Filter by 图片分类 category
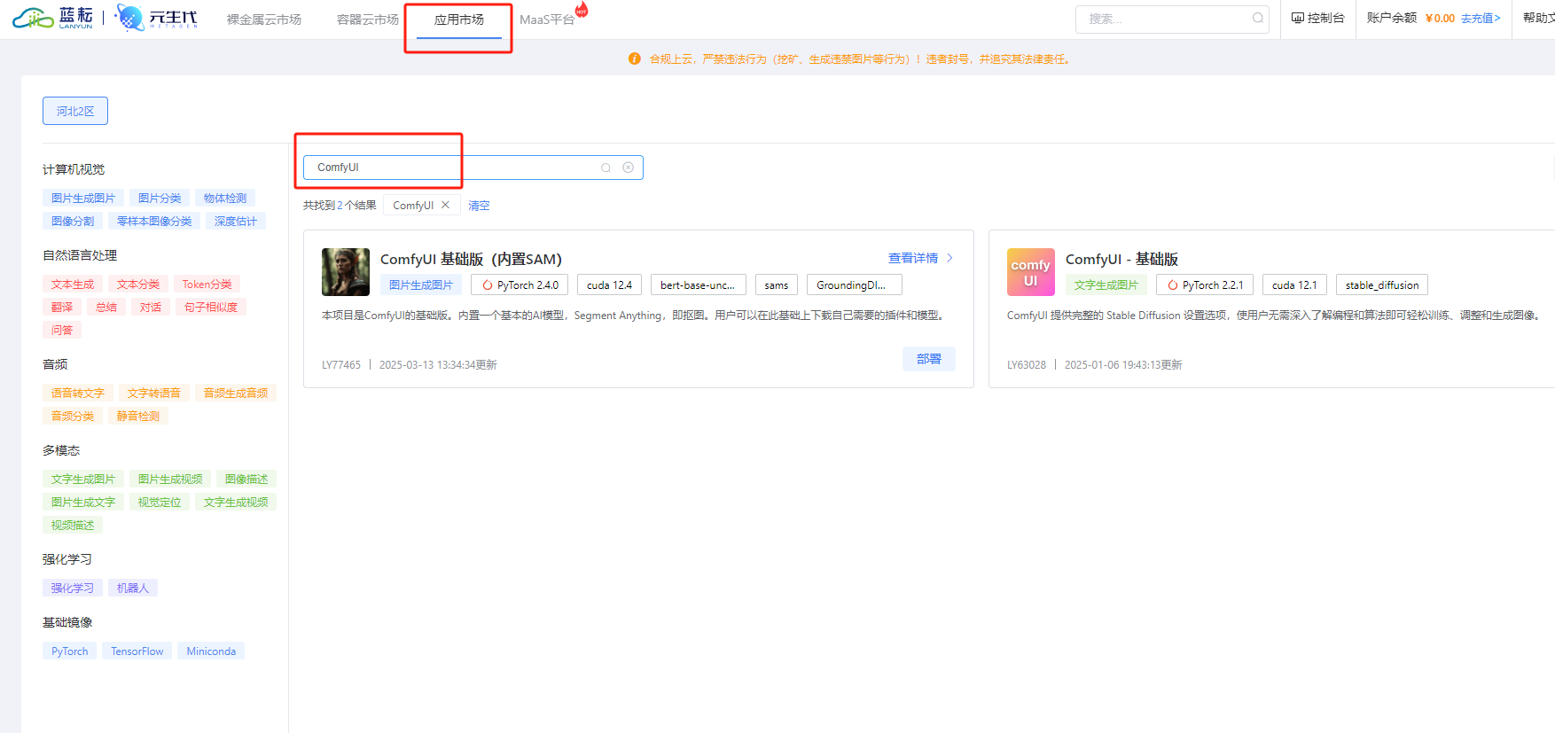Screen dimensions: 1555x733 coord(160,199)
